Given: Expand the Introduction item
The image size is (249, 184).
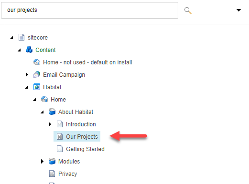Looking at the screenshot, I should click(50, 124).
